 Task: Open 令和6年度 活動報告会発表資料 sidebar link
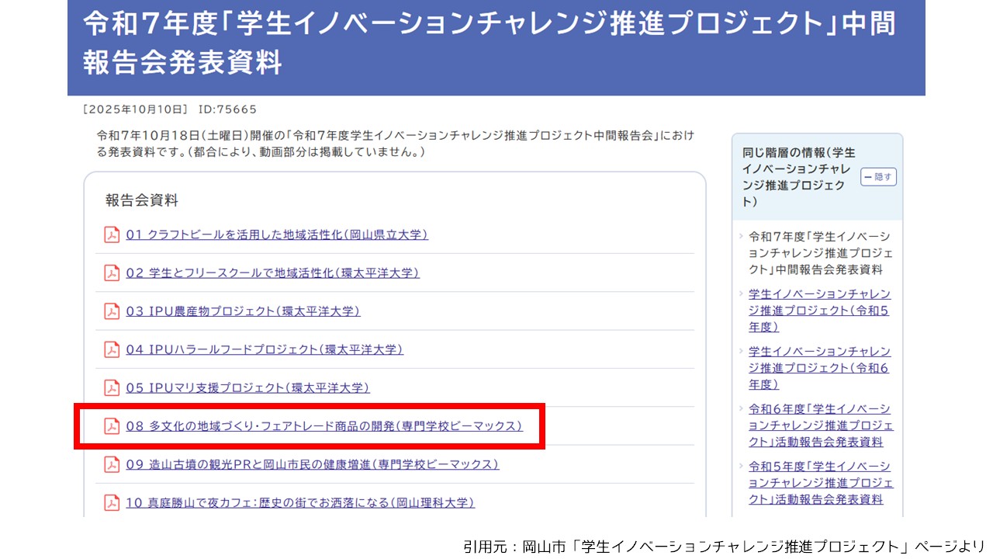(819, 425)
